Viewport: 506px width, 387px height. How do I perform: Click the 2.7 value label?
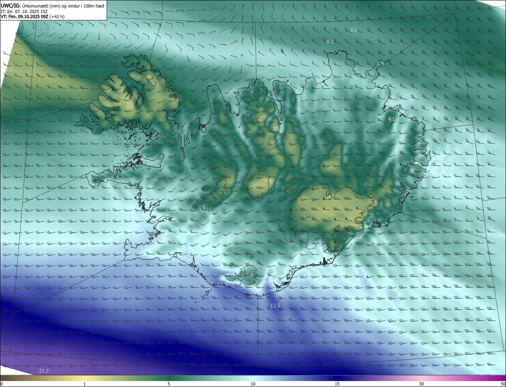coord(9,69)
